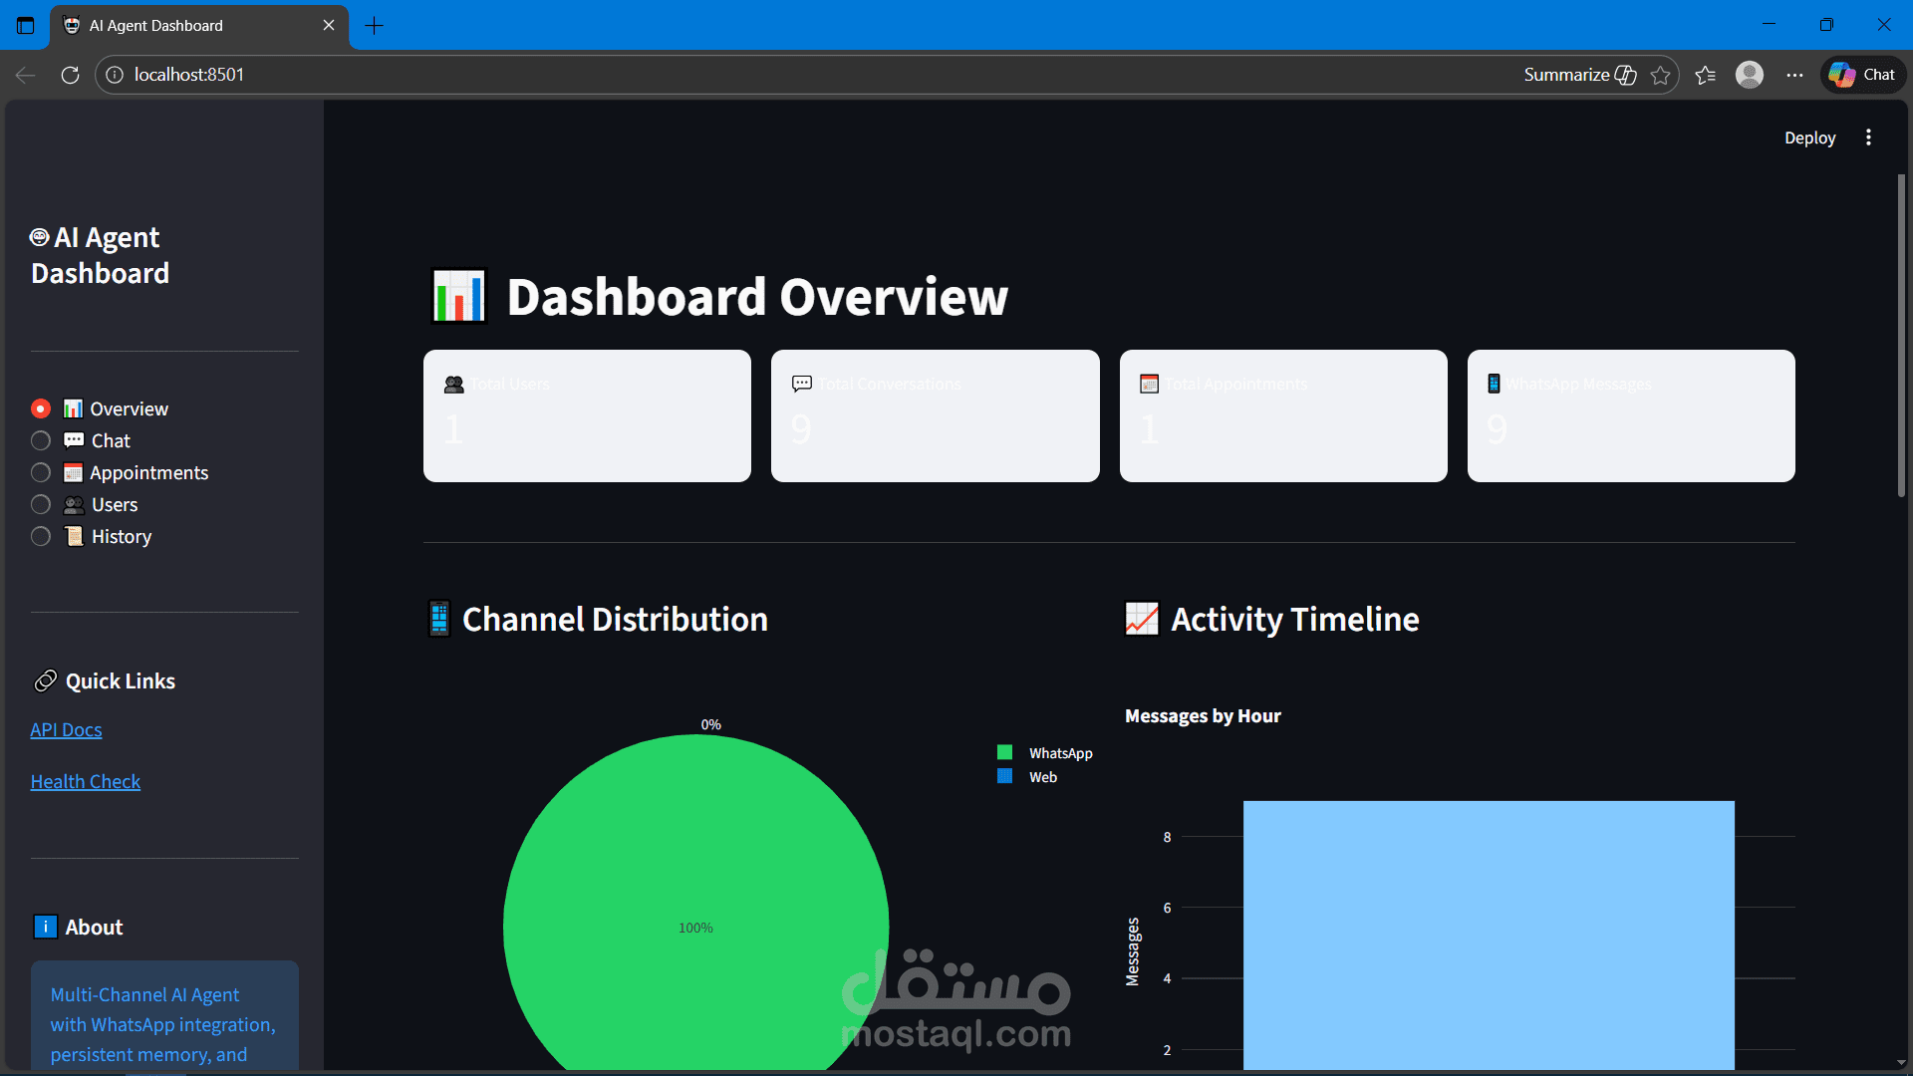Select the History radio button

click(41, 536)
